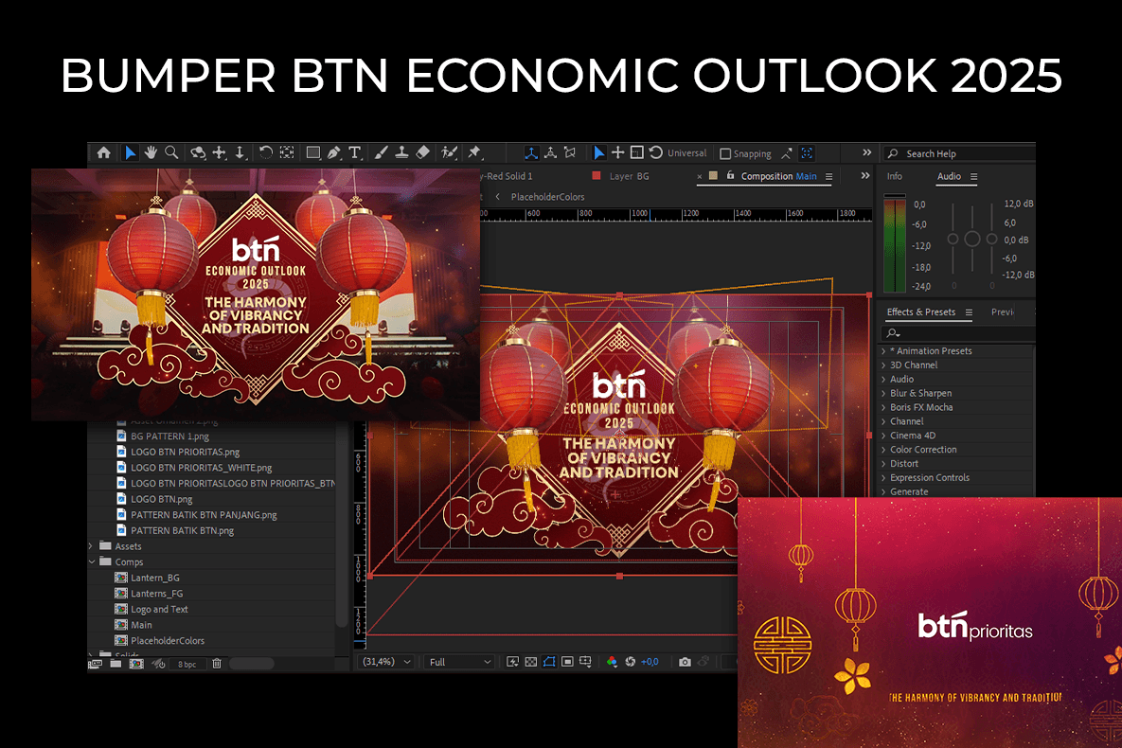Expand the Distort effects category
Screen dimensions: 1122x748
[x=883, y=464]
